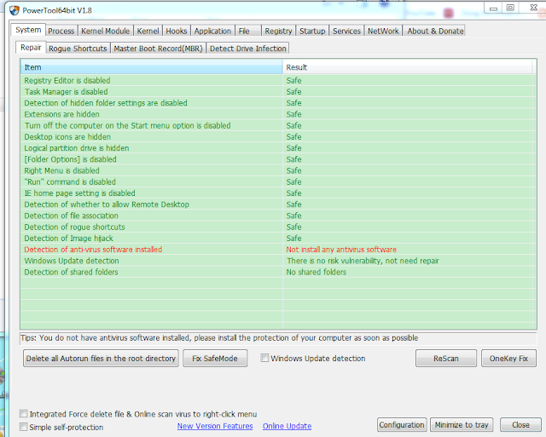546x437 pixels.
Task: Select 'Detection of rogue shortcuts' row
Action: coord(276,227)
